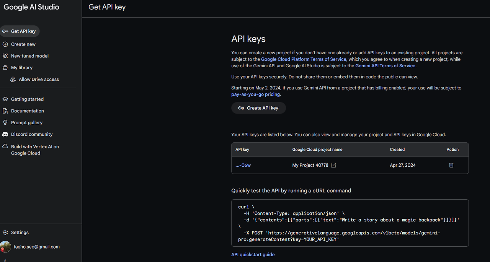Click the account avatar picture
Screen dimensions: 490x262
tap(5, 247)
